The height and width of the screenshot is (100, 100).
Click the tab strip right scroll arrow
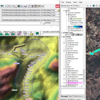tap(84, 96)
